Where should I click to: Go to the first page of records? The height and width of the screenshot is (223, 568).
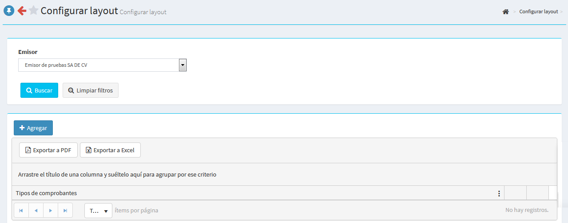click(21, 211)
